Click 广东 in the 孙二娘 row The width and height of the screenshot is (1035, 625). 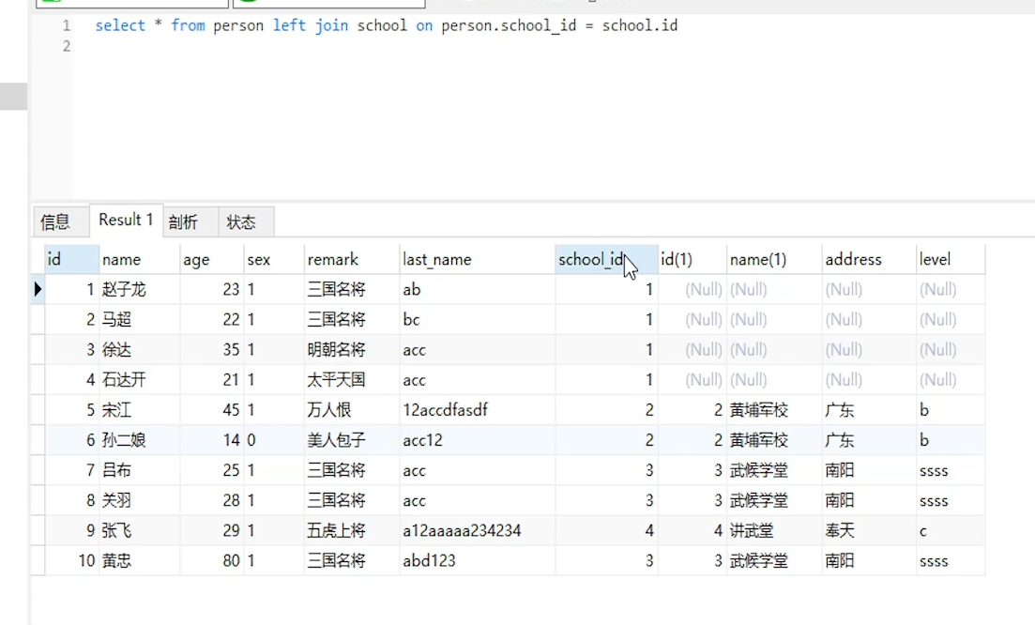point(869,440)
